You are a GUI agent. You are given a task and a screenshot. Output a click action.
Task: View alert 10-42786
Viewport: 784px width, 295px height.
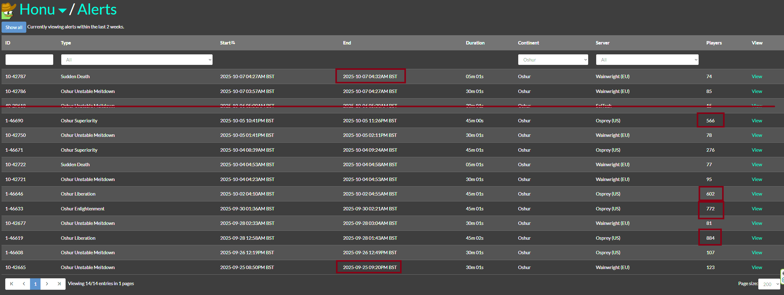[x=757, y=91]
